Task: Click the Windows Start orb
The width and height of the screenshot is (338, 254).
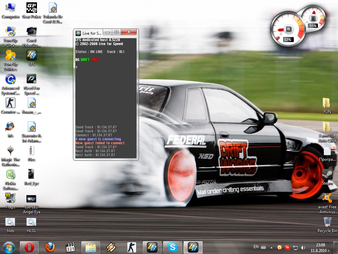Action: point(9,247)
